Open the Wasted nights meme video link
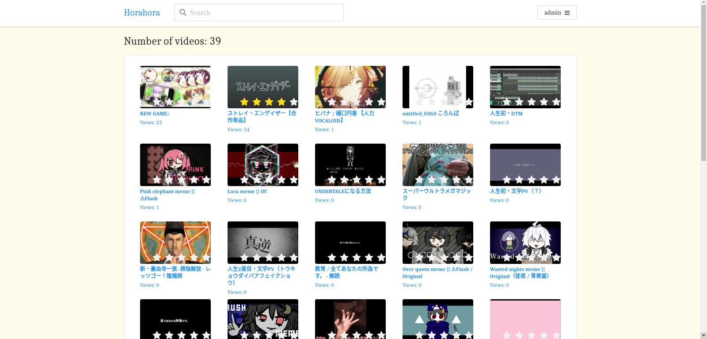Viewport: 707px width, 339px height. point(520,273)
